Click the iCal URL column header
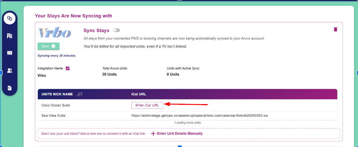 139,94
